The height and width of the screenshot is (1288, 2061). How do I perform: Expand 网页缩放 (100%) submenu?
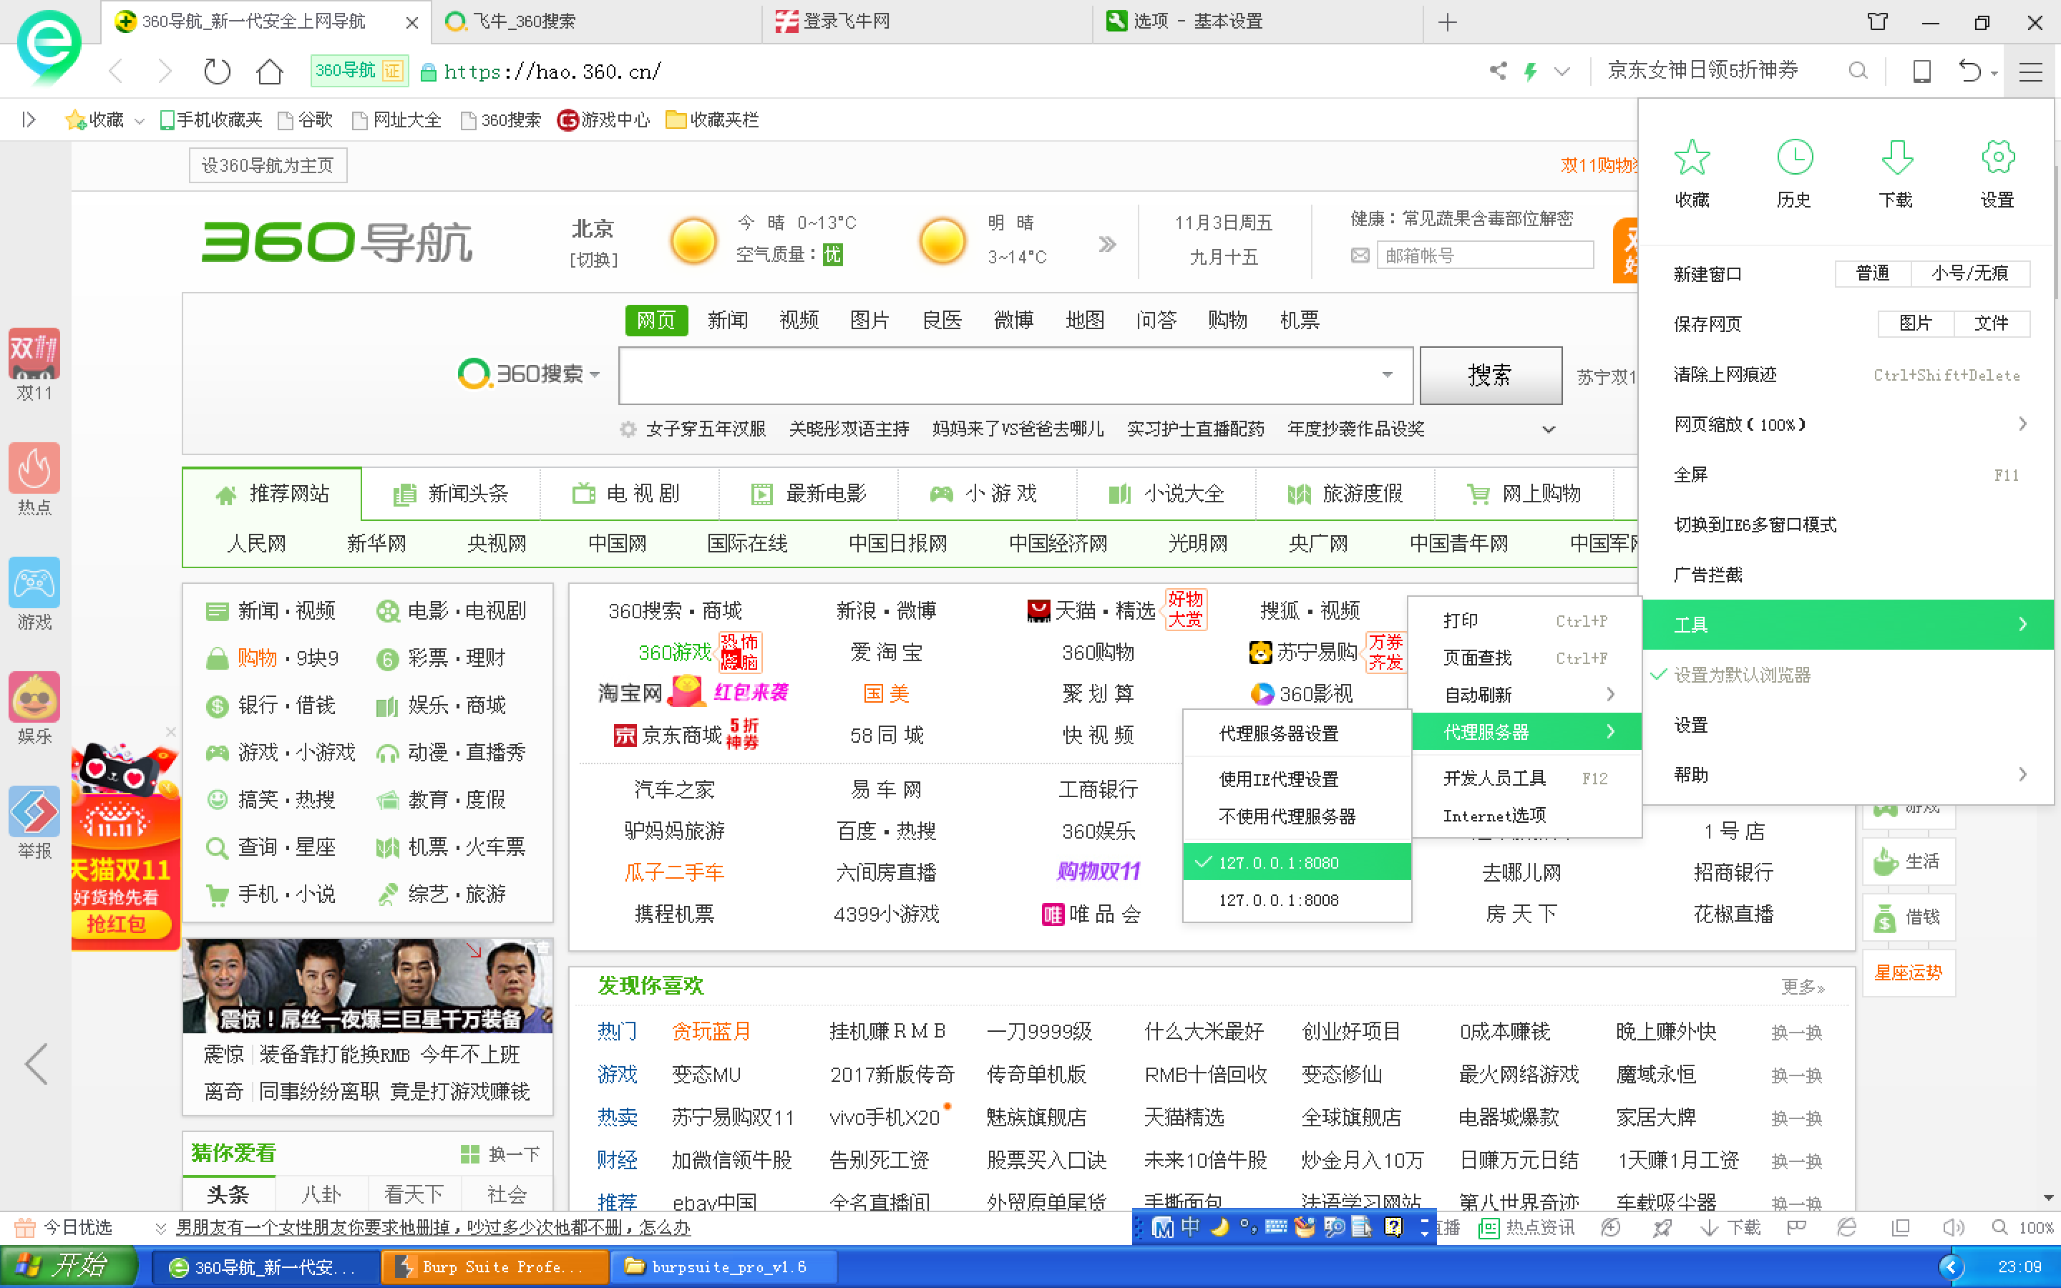(1848, 424)
